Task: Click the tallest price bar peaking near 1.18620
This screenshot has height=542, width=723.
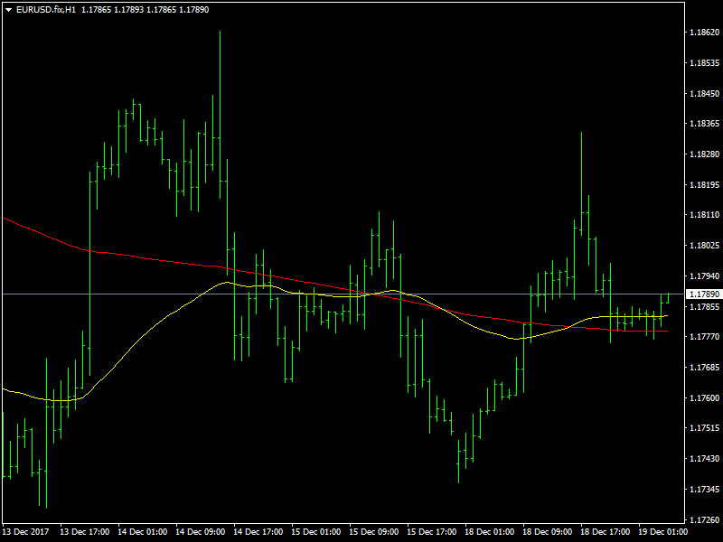Action: click(220, 116)
